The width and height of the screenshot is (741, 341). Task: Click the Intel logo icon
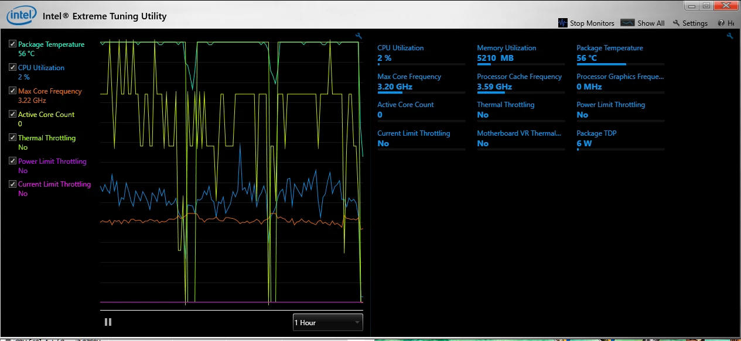(22, 15)
